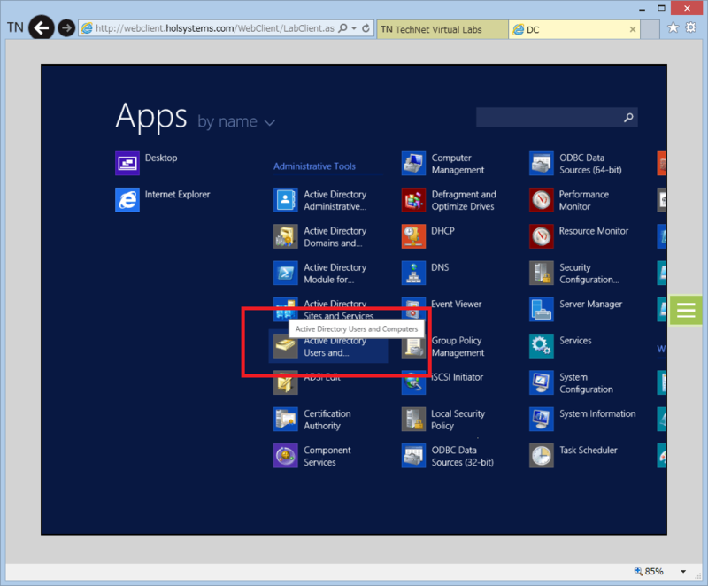
Task: Open the DNS manager icon
Action: pos(413,273)
